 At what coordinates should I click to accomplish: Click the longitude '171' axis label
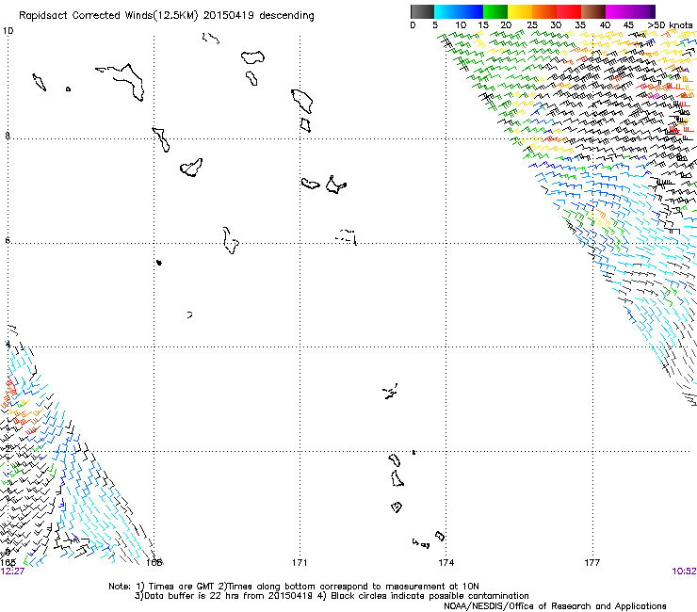[x=300, y=563]
